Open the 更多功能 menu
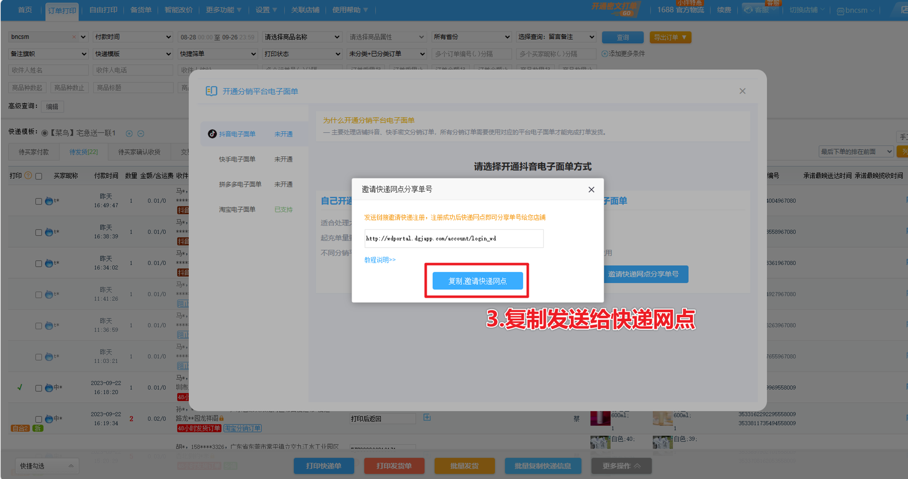Viewport: 908px width, 479px height. (x=223, y=10)
